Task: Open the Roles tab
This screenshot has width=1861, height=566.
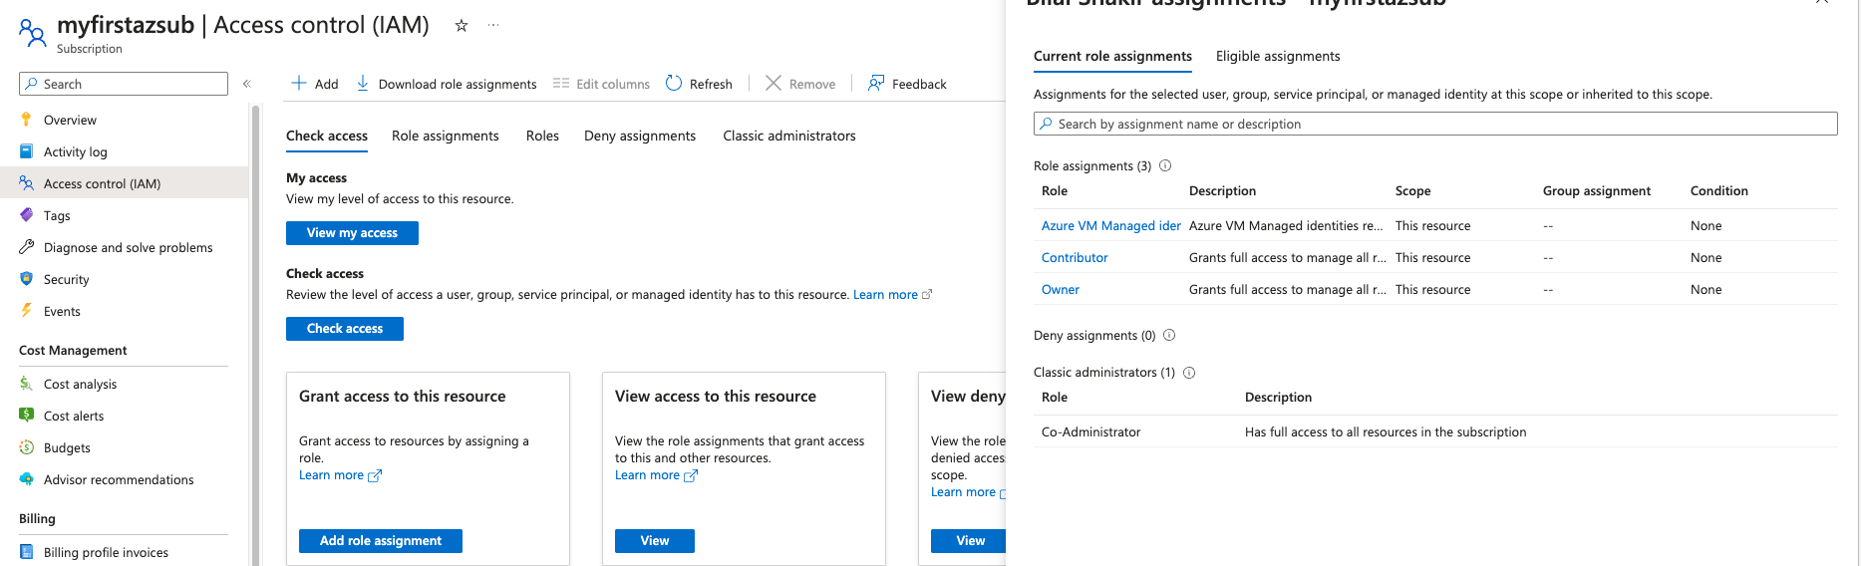Action: (542, 136)
